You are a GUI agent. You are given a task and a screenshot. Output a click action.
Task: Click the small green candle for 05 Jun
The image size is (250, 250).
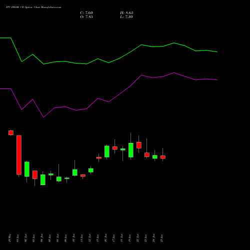tap(51, 174)
